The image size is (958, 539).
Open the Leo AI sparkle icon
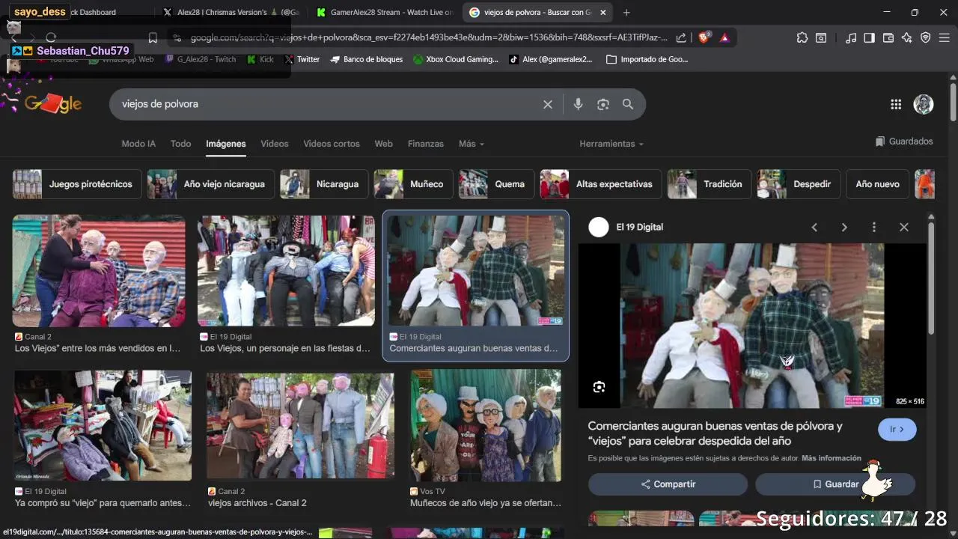point(907,37)
